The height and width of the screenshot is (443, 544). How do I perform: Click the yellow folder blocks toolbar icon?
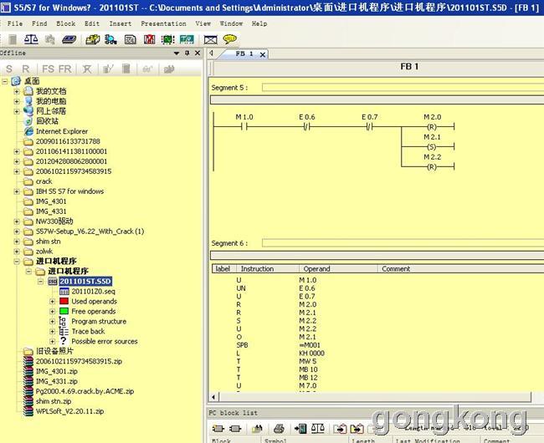click(x=93, y=39)
